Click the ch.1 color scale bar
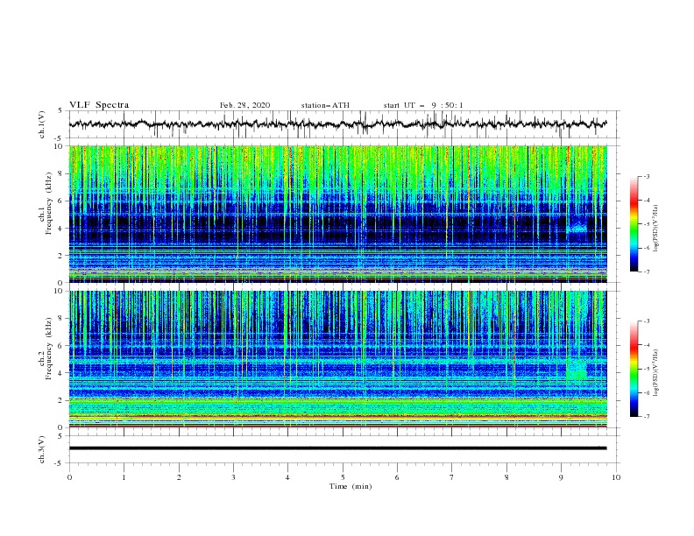The image size is (694, 536). coord(634,224)
